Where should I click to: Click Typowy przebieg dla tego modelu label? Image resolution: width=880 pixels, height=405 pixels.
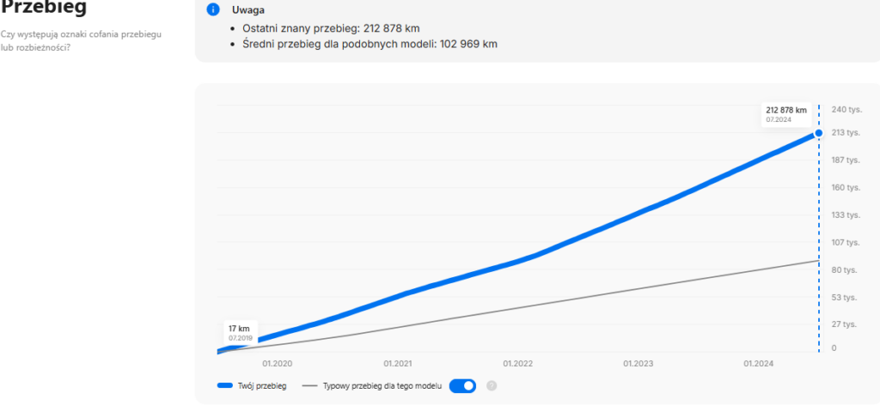point(382,386)
